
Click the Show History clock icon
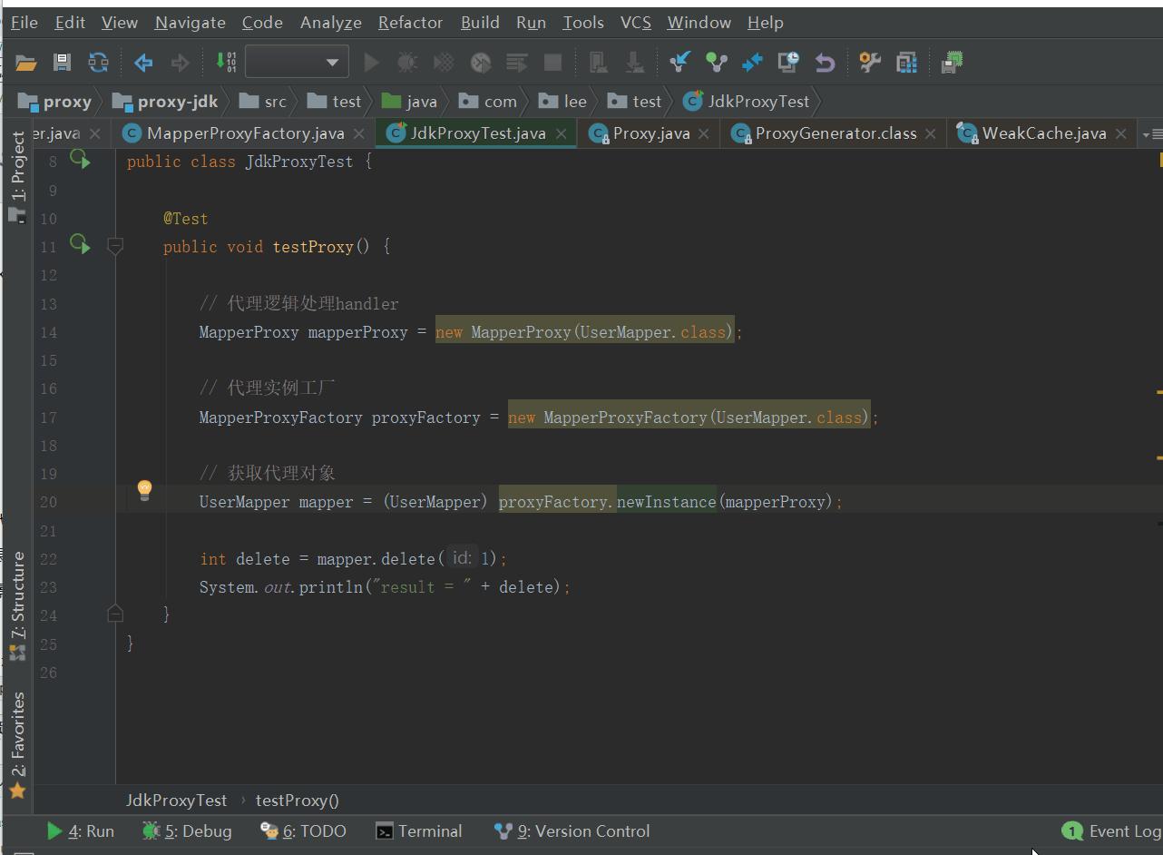pos(788,63)
